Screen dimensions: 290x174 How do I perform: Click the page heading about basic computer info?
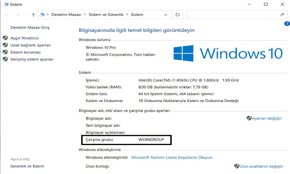[137, 30]
